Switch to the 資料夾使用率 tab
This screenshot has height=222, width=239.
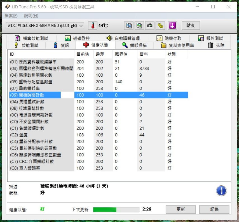click(177, 45)
